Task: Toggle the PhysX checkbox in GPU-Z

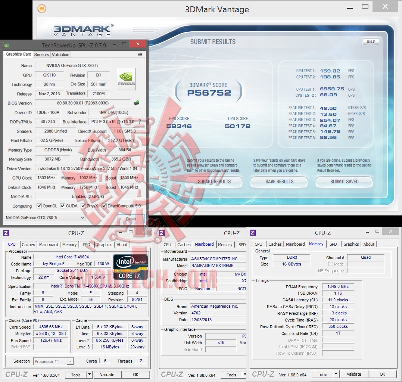Action: (83, 206)
